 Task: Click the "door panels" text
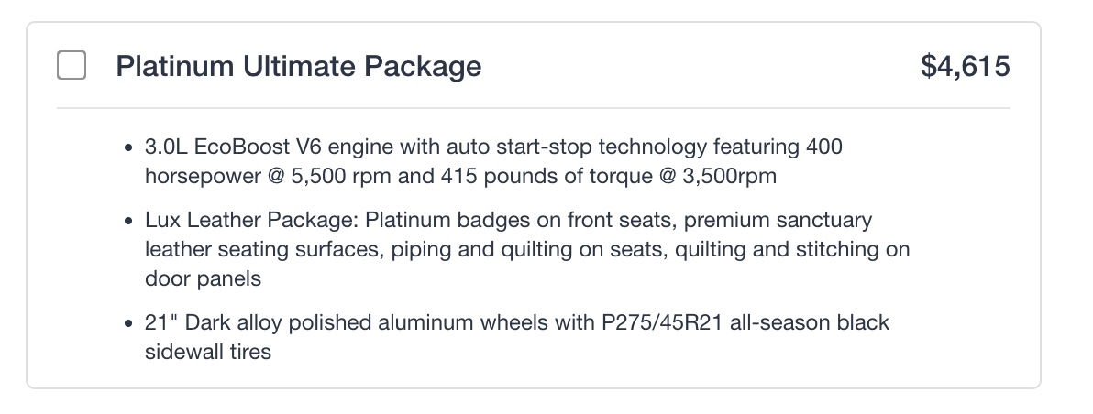[x=203, y=279]
